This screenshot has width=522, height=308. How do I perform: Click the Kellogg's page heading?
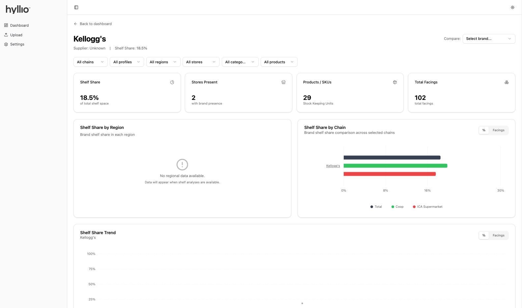pyautogui.click(x=90, y=39)
